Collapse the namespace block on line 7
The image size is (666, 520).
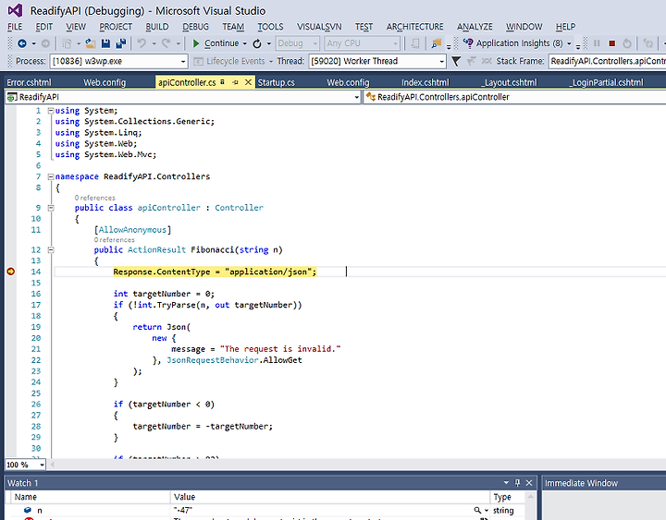point(51,176)
